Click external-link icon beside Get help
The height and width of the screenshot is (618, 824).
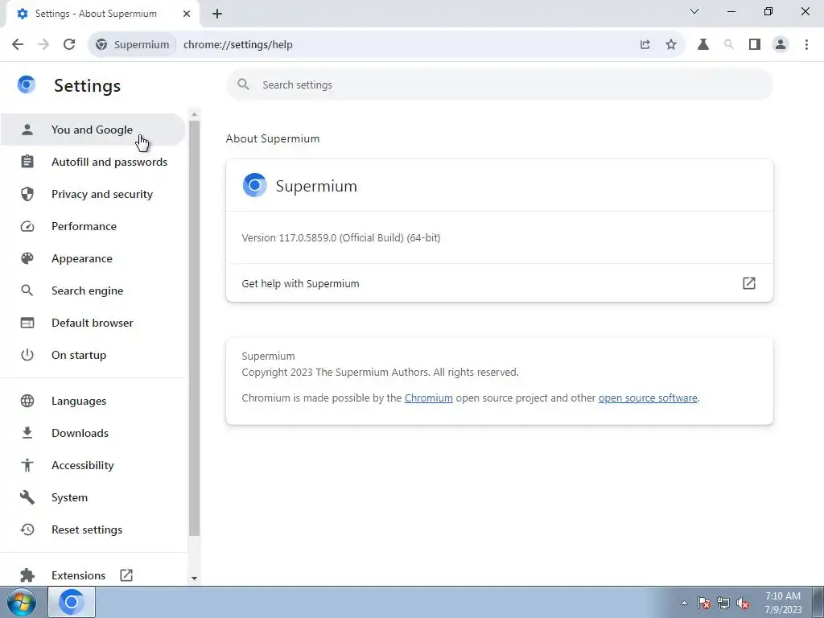(x=749, y=283)
